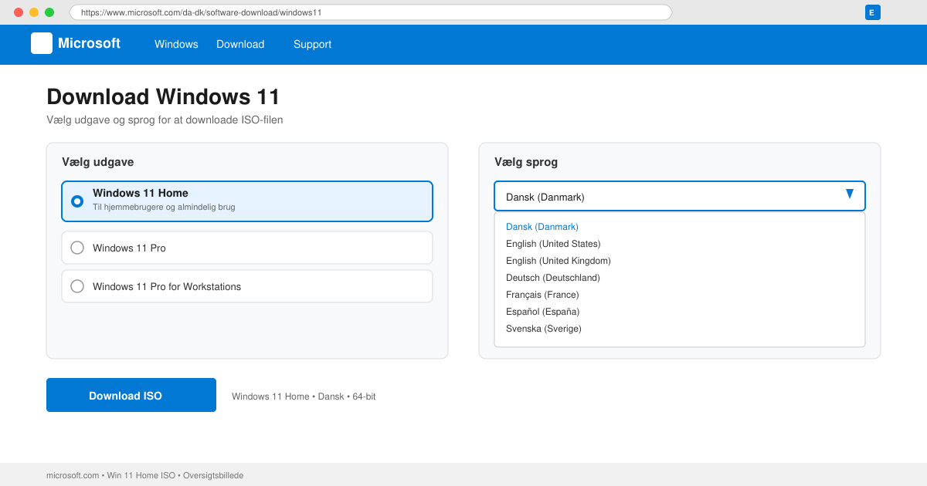Screen dimensions: 927x486
Task: Click the Download ISO button
Action: tap(131, 395)
